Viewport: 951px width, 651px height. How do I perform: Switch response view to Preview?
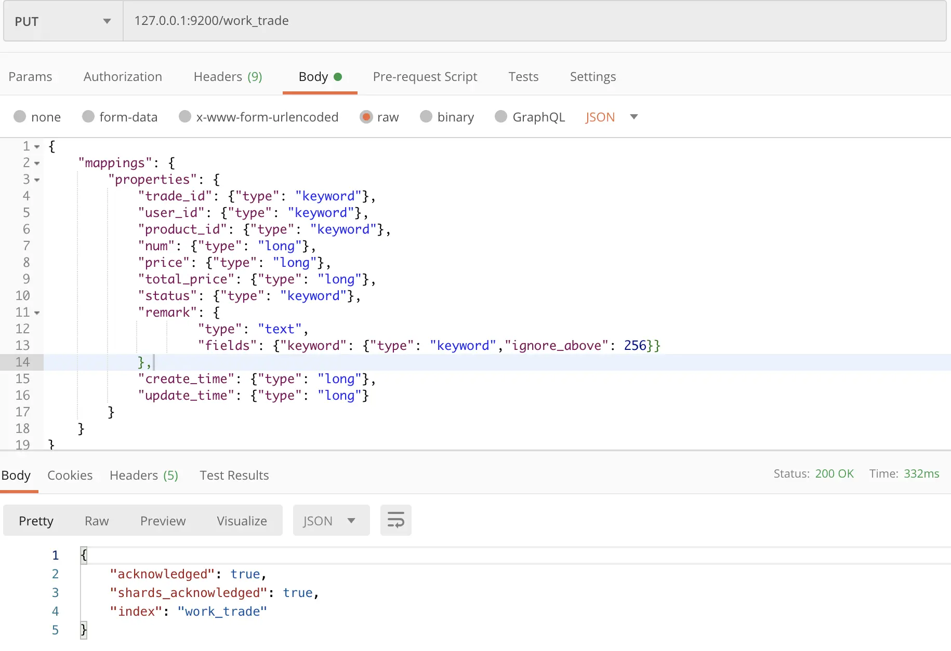pyautogui.click(x=163, y=521)
